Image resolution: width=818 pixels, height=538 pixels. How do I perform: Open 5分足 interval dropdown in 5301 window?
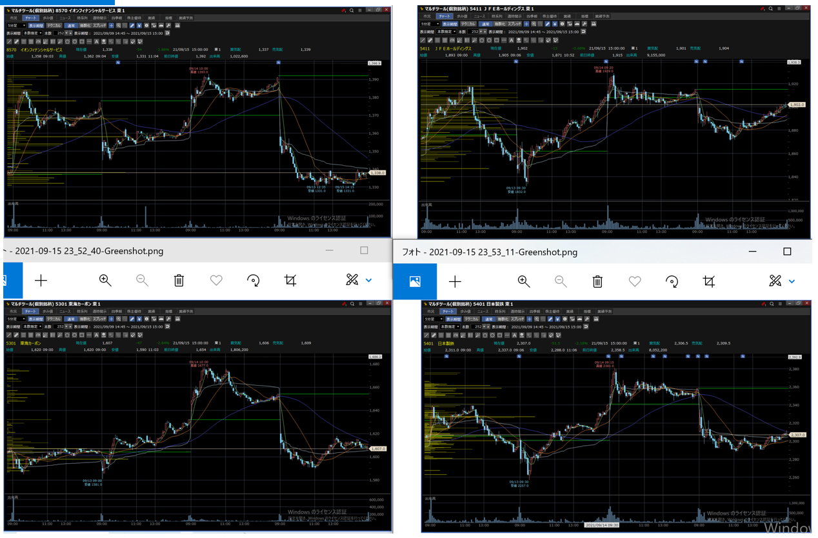tap(16, 319)
